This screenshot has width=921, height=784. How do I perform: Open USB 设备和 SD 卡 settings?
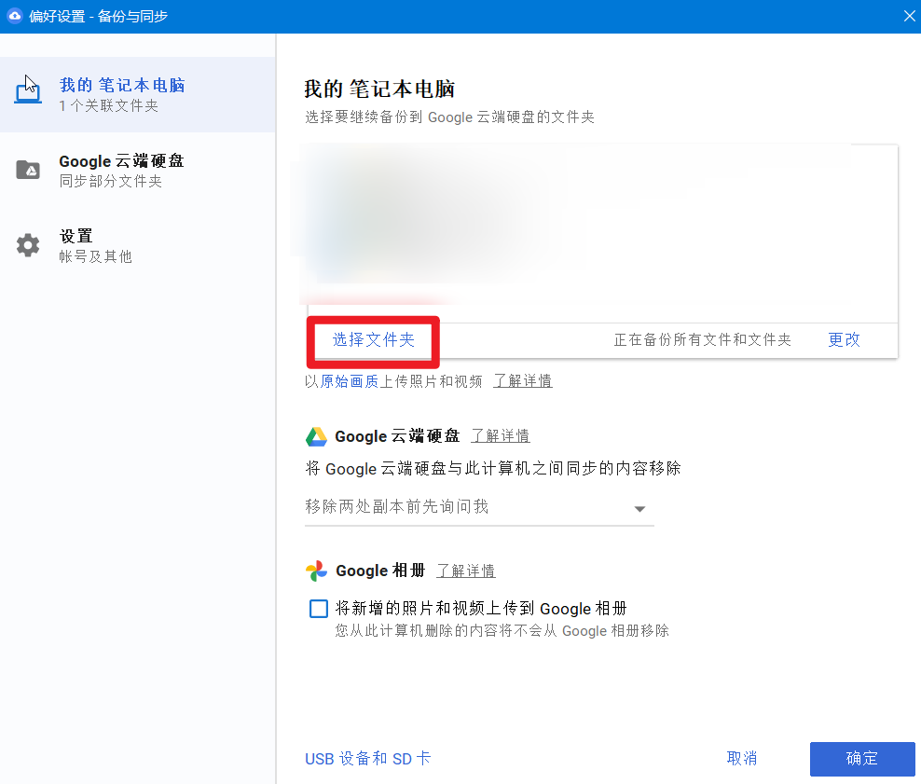tap(367, 759)
